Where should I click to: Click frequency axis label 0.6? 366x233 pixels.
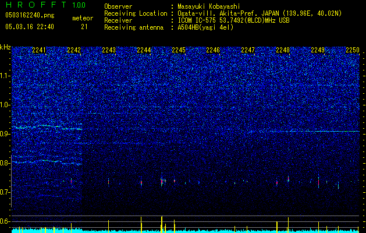coord(5,221)
